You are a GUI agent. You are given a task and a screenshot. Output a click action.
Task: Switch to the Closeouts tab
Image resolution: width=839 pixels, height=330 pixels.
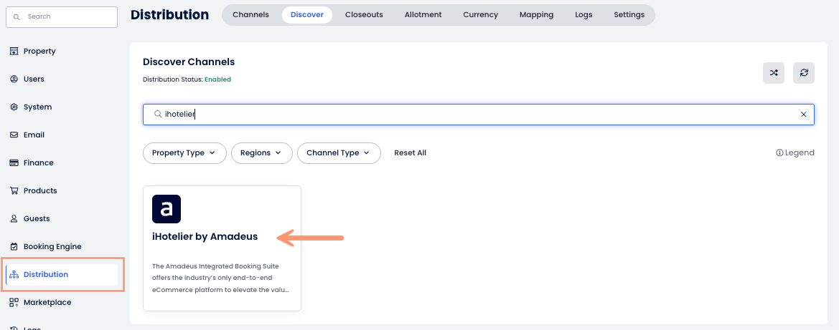click(x=364, y=15)
